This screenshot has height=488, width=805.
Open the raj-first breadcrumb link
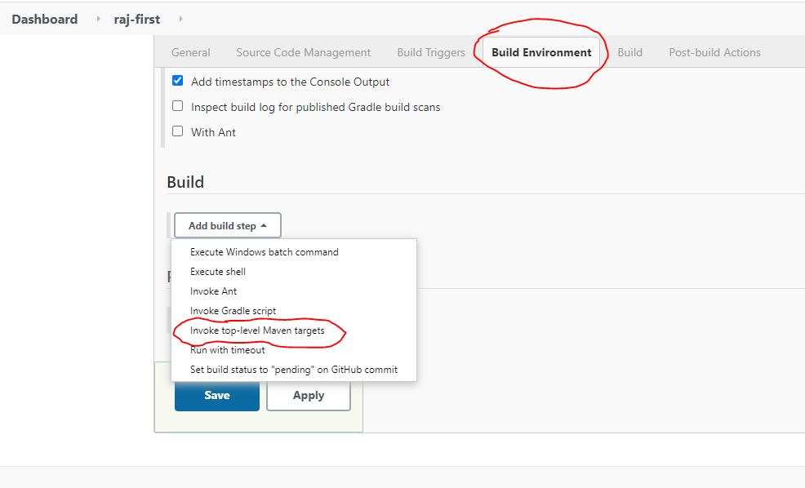coord(138,19)
